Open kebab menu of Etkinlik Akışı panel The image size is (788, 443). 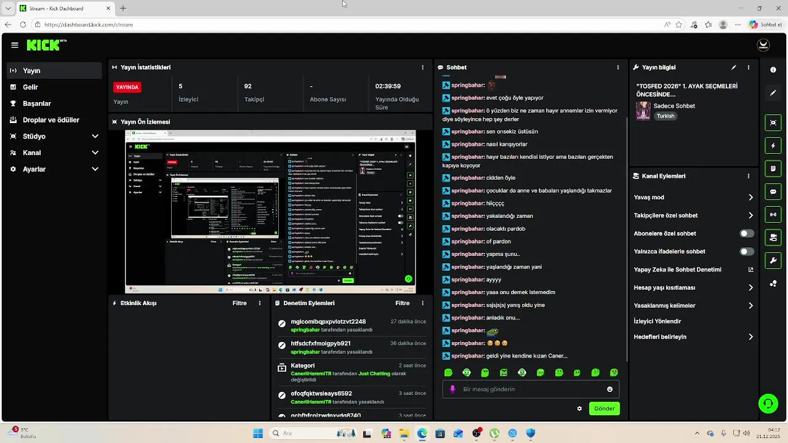pyautogui.click(x=260, y=303)
